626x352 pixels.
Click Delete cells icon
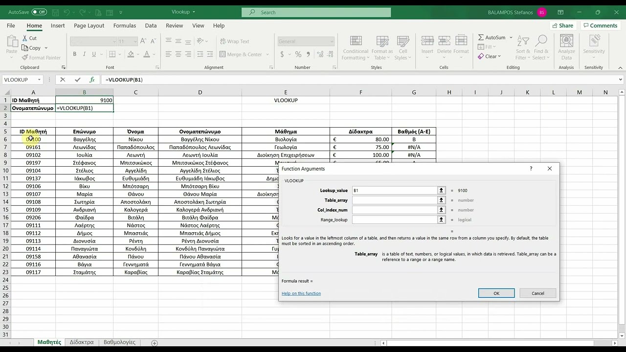coord(444,42)
